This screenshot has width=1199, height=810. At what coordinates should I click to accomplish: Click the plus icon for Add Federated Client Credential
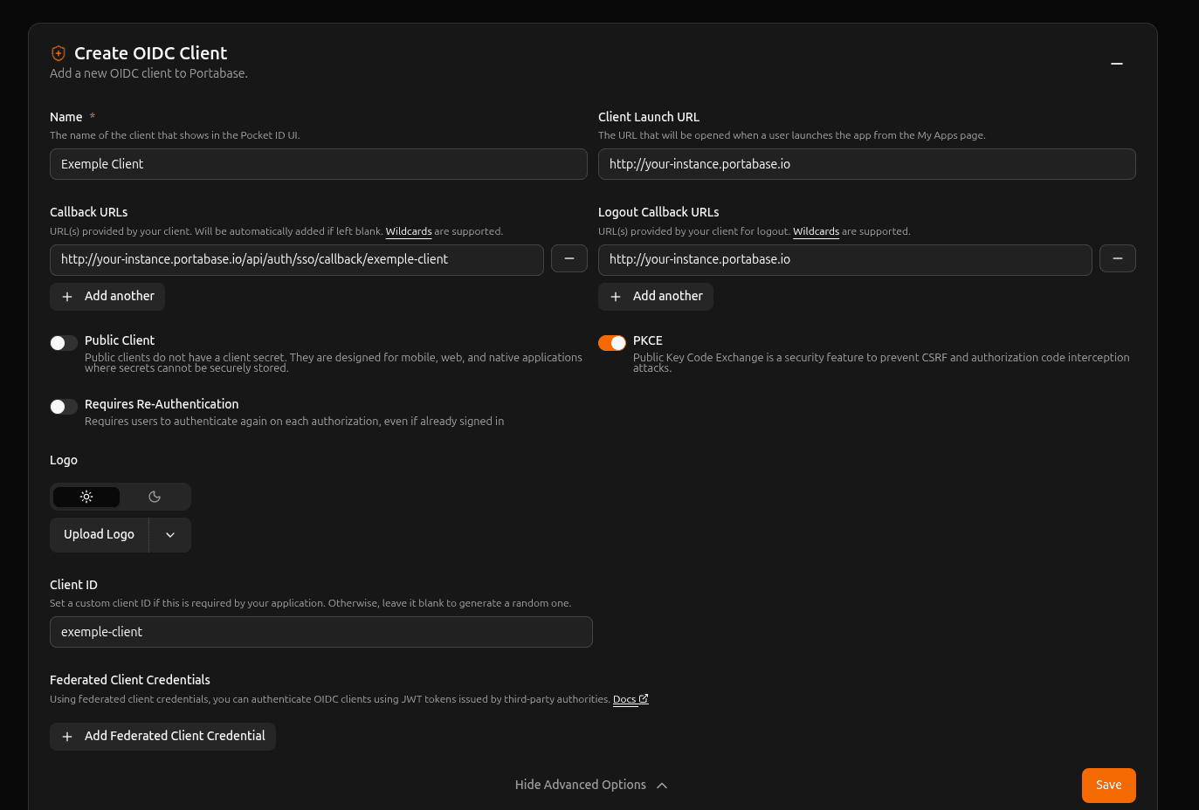click(67, 736)
